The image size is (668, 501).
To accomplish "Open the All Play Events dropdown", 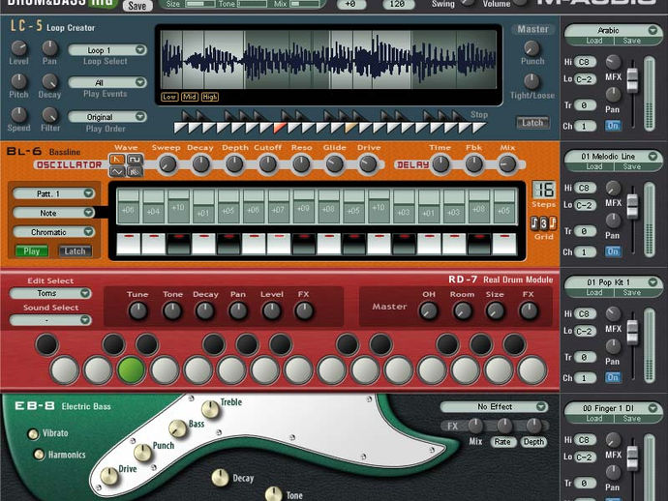I will 107,82.
